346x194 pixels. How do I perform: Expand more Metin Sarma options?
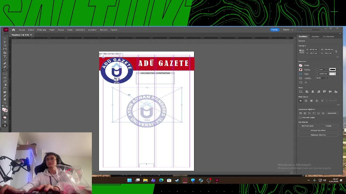338,105
